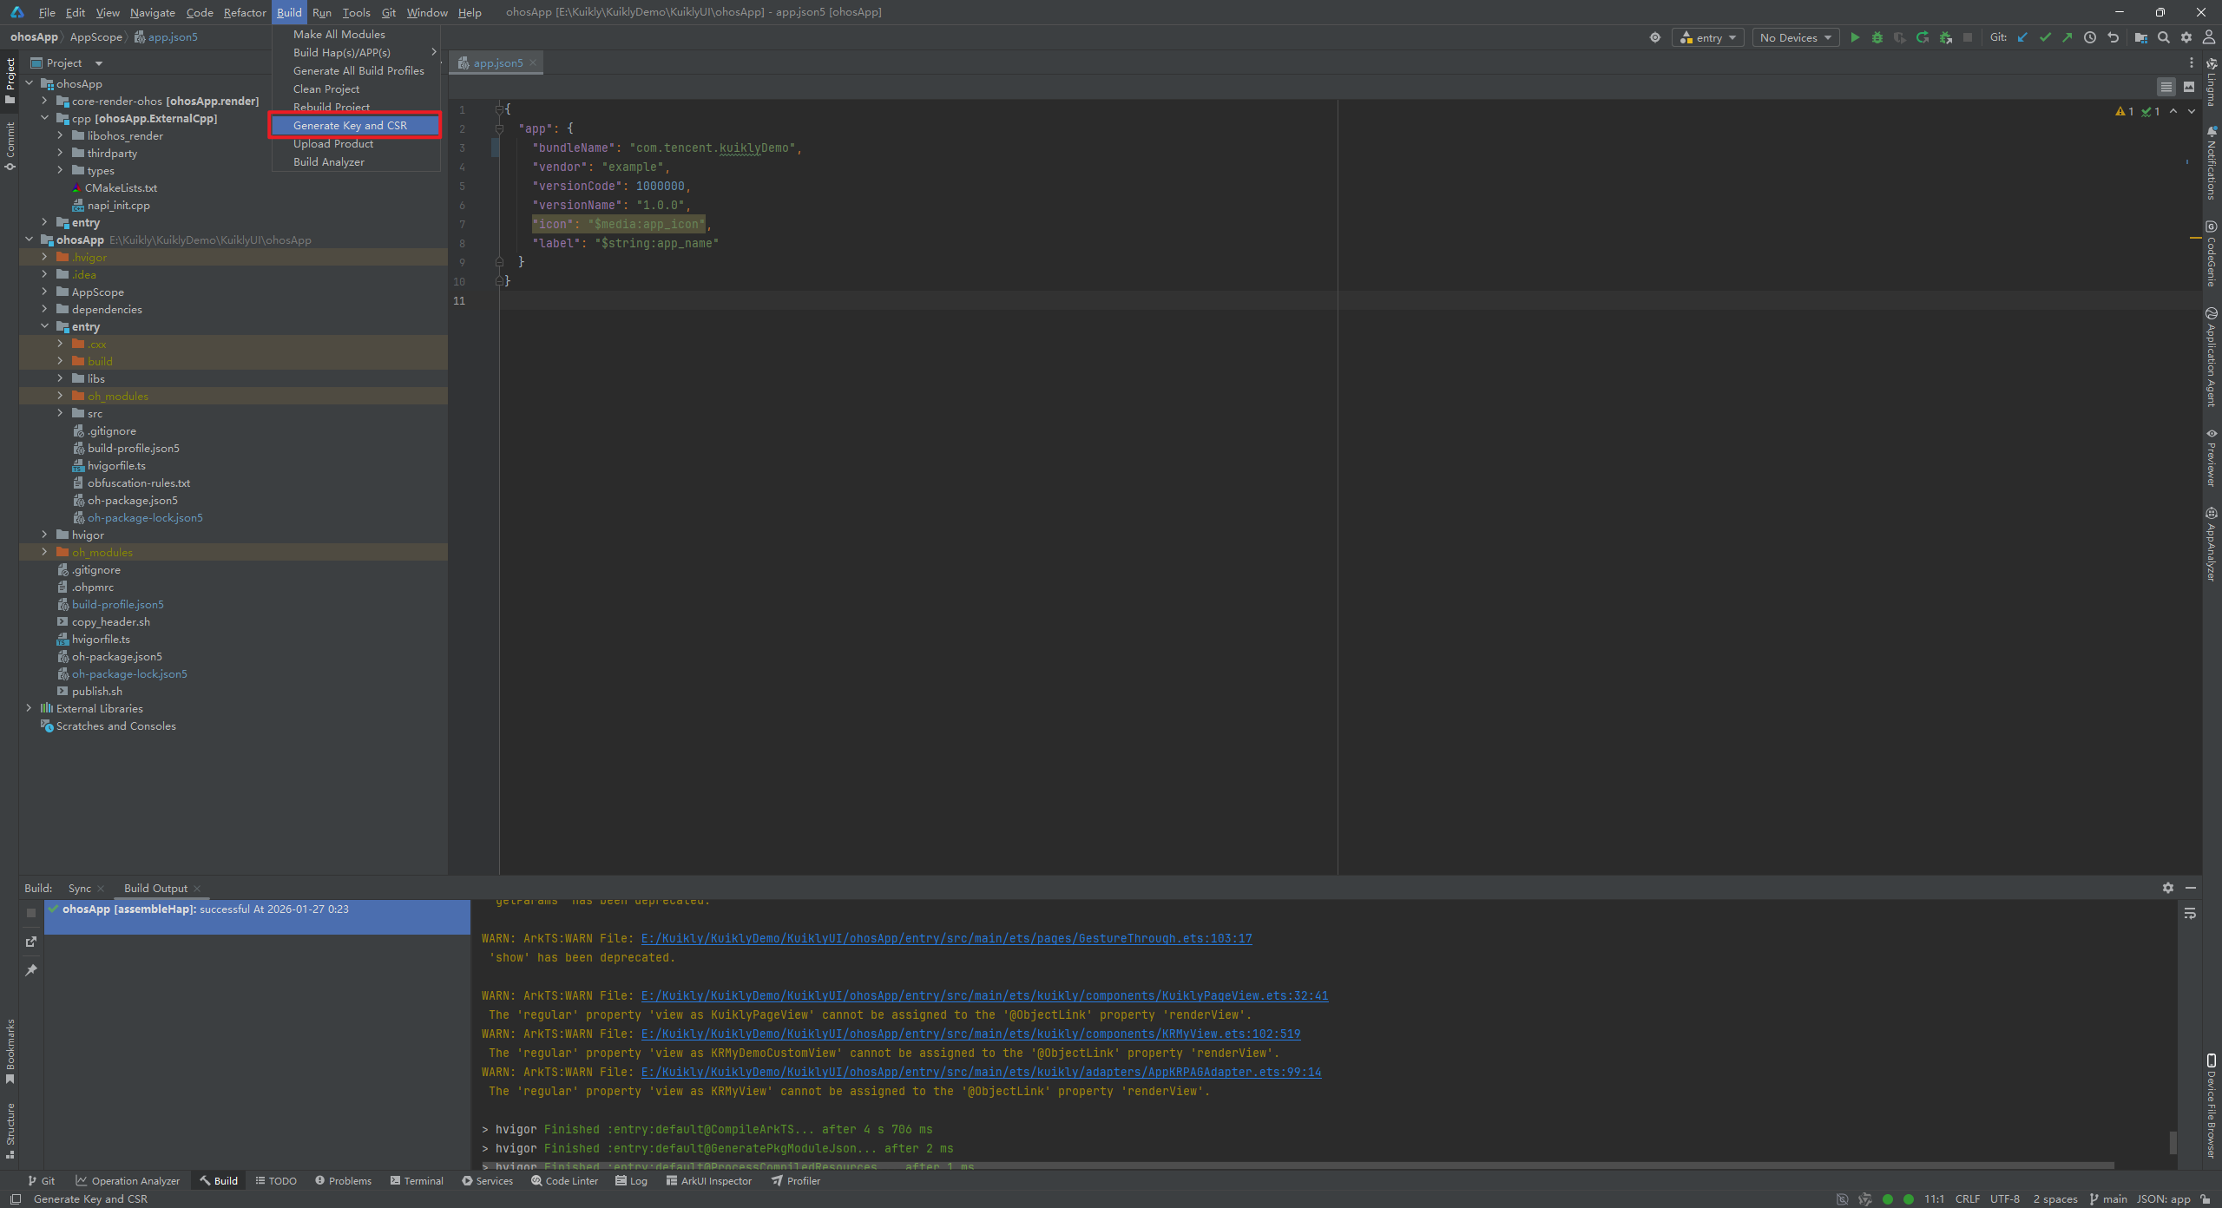The image size is (2222, 1208).
Task: Click the main git branch widget
Action: tap(2108, 1198)
